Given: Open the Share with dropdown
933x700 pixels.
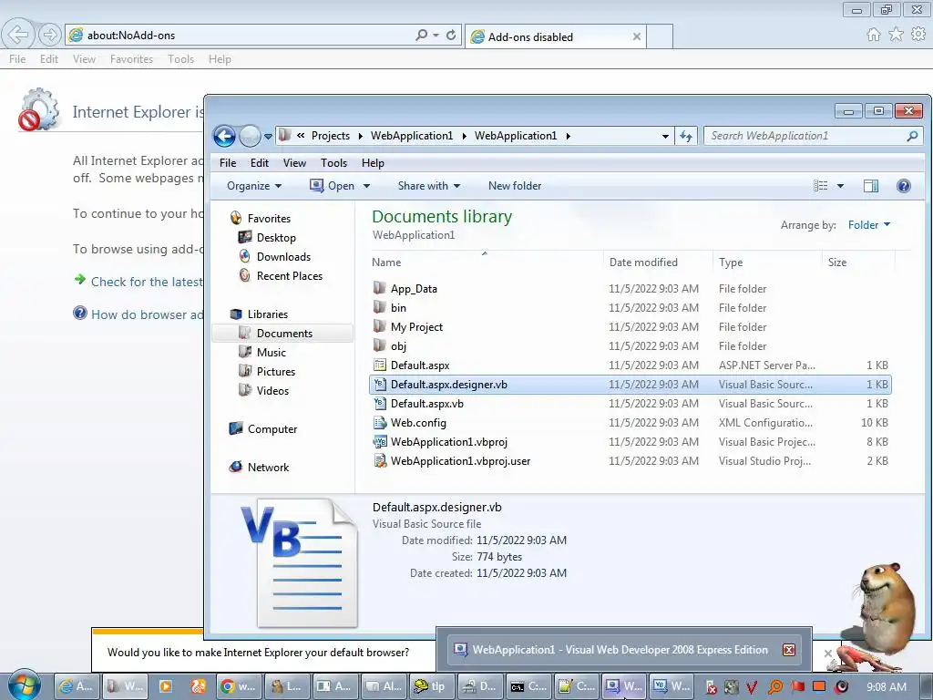Looking at the screenshot, I should coord(429,186).
